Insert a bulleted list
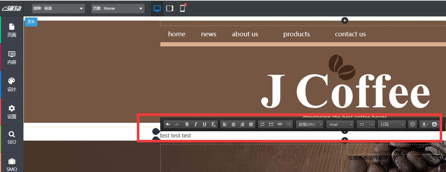This screenshot has height=172, width=446. [271, 125]
